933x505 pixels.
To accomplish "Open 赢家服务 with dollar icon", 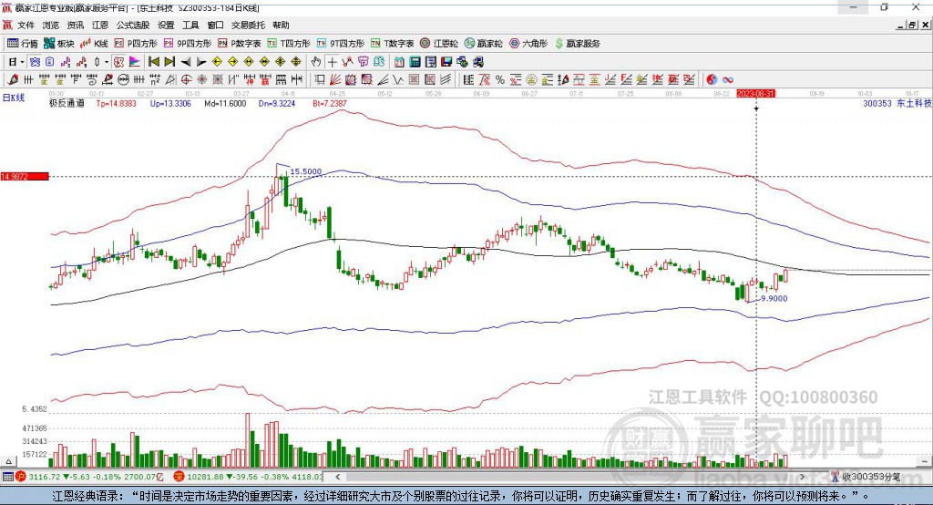I will 577,44.
